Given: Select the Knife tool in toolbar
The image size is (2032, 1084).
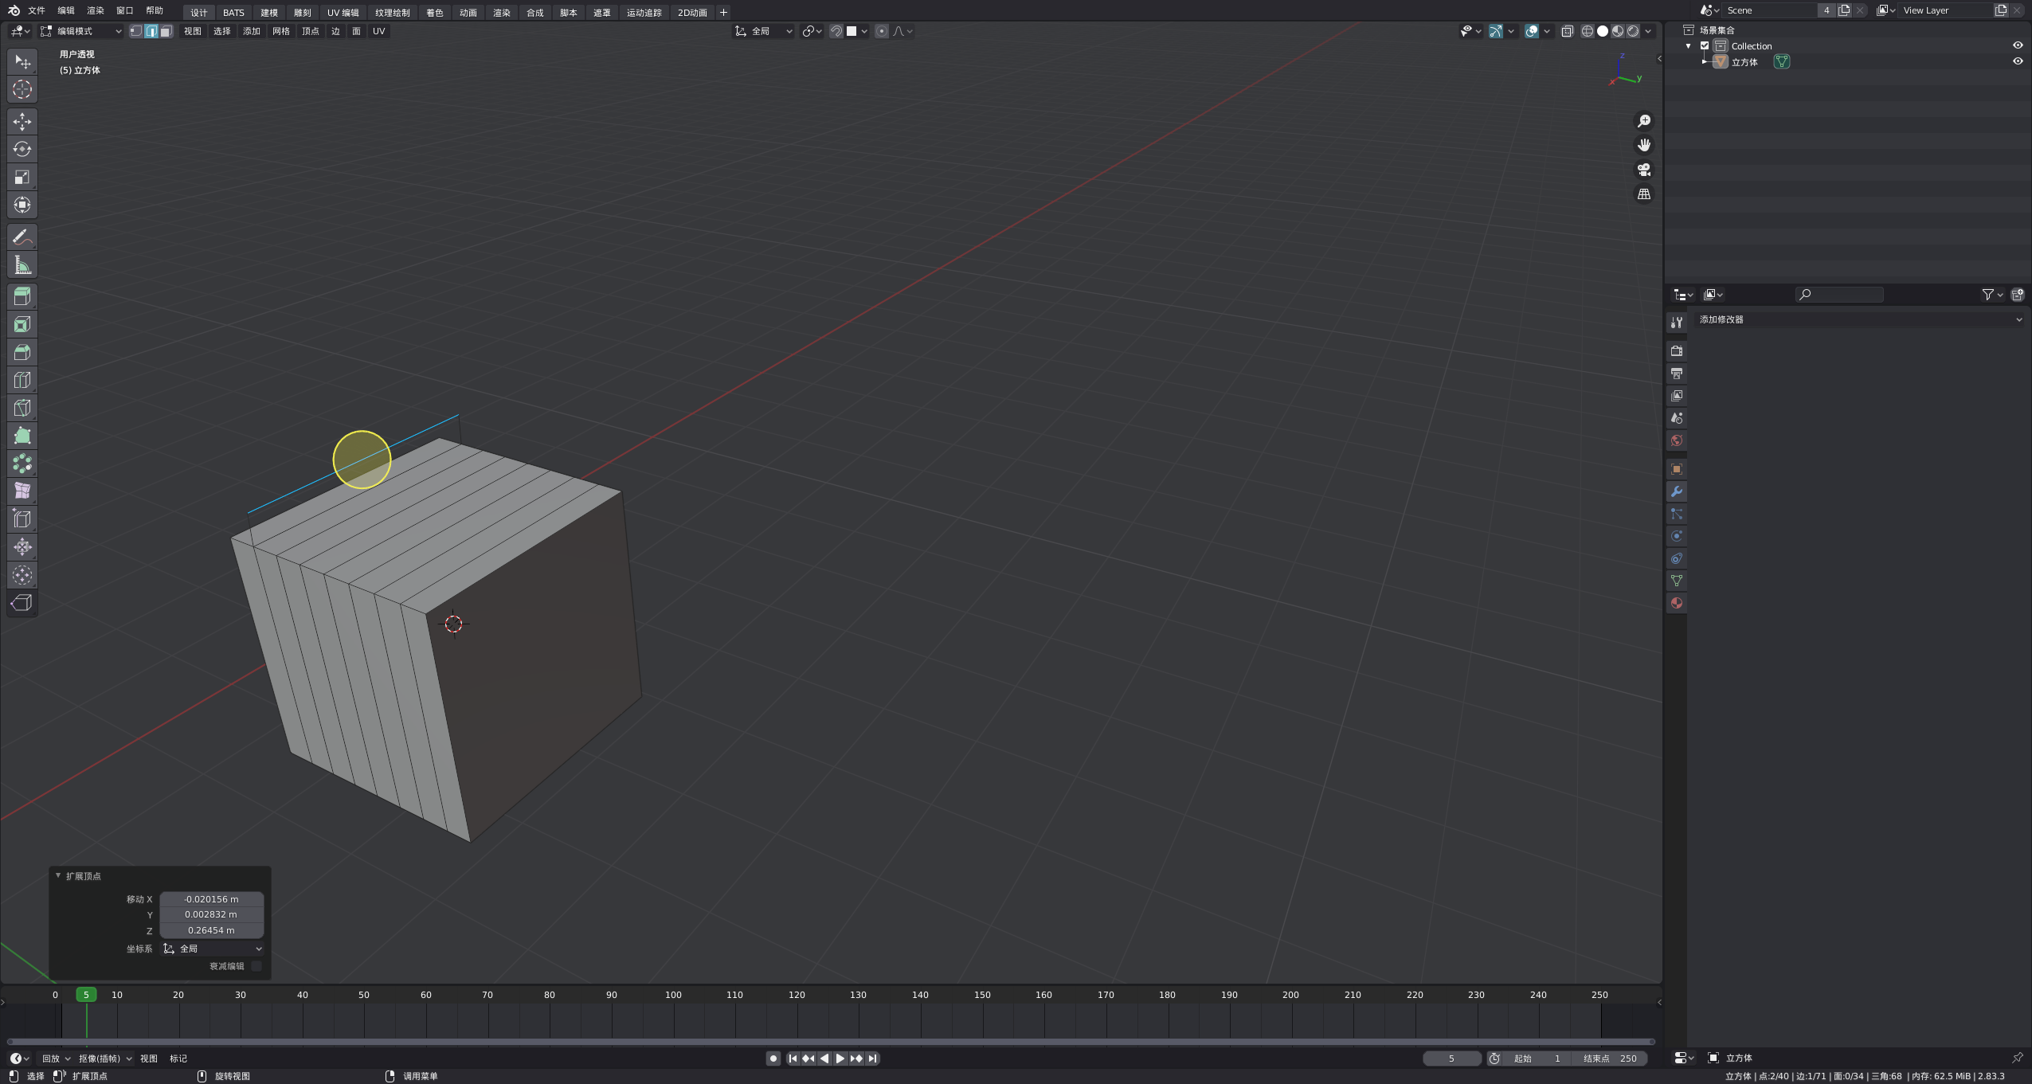Looking at the screenshot, I should pyautogui.click(x=22, y=408).
